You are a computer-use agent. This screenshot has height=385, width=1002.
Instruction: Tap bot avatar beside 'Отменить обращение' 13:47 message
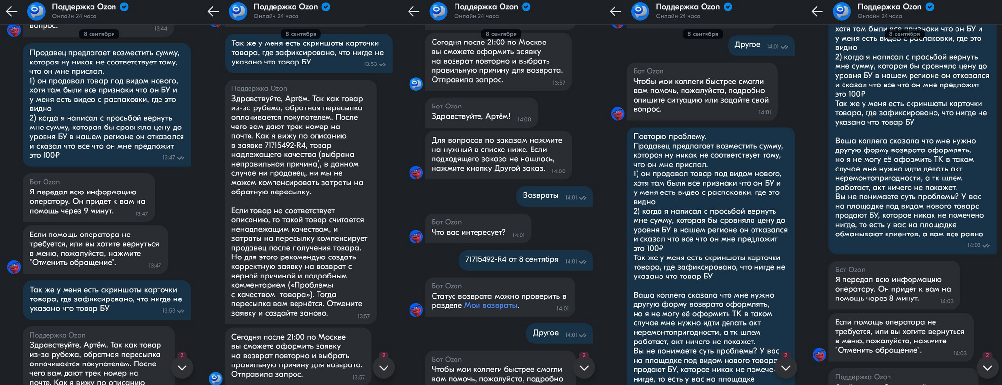(14, 267)
